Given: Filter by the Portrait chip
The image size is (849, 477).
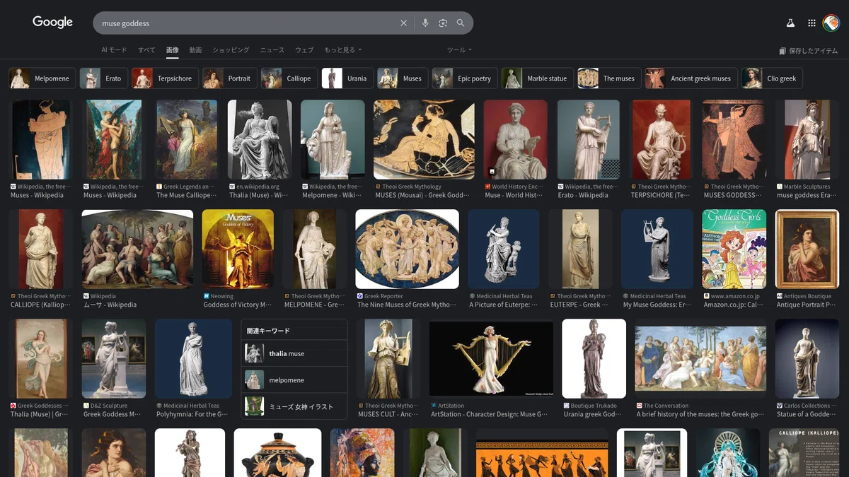Looking at the screenshot, I should click(229, 78).
